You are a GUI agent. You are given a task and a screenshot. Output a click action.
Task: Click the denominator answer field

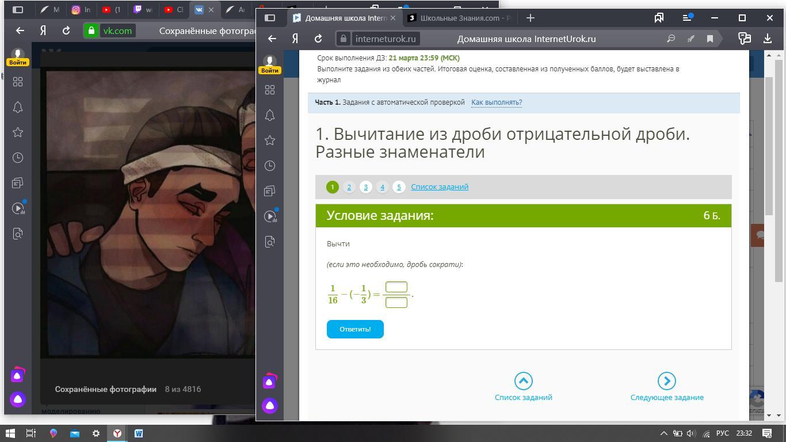[x=396, y=302]
